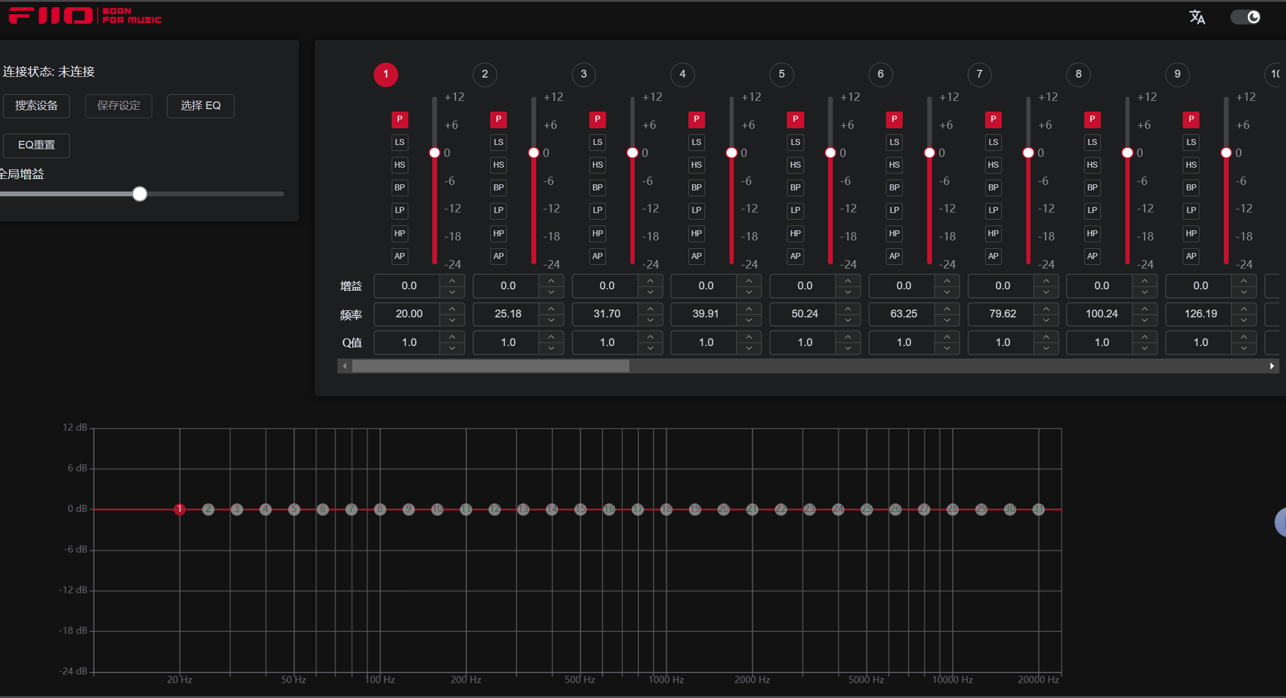This screenshot has width=1286, height=698.
Task: Click node 5 on the EQ graph
Action: pyautogui.click(x=294, y=509)
